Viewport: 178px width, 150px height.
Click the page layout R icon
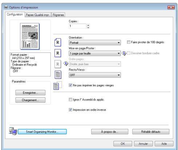pyautogui.click(x=58, y=53)
